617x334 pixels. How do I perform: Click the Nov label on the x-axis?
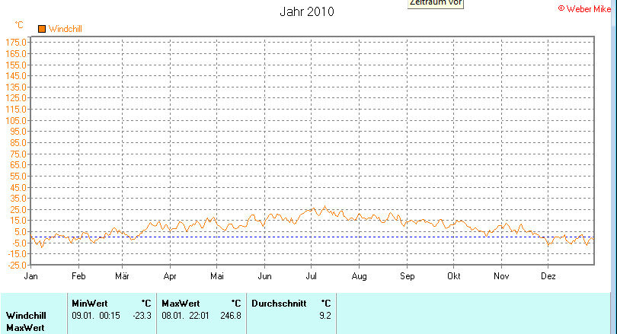[x=501, y=276]
